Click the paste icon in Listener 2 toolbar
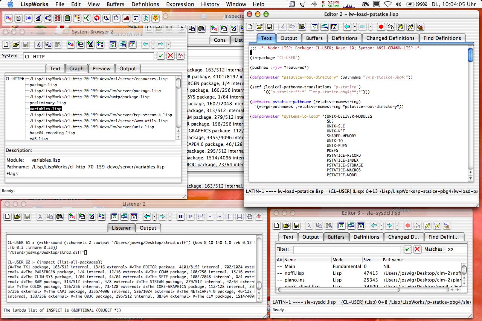 [59, 217]
